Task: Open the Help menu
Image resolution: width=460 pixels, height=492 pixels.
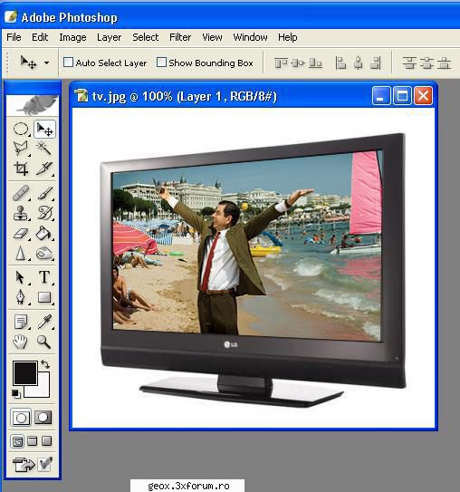Action: [x=288, y=37]
